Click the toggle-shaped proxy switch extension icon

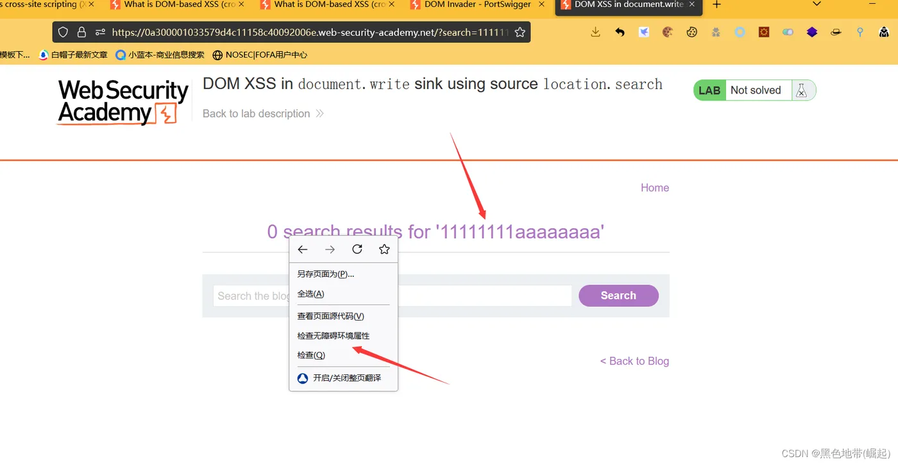[x=788, y=32]
